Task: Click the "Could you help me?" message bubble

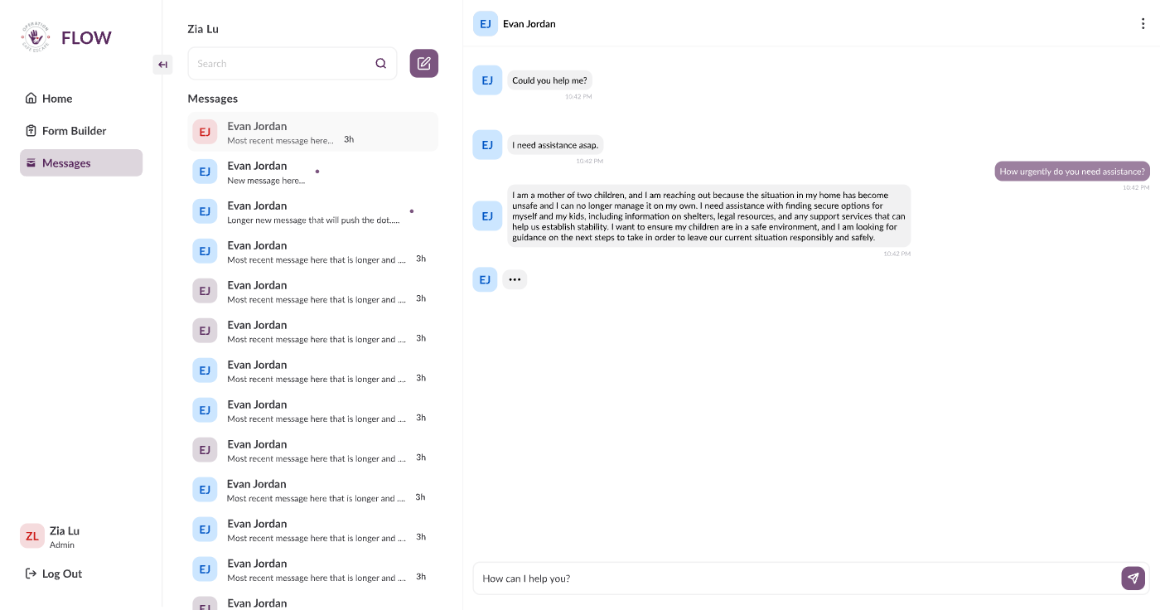Action: coord(550,80)
